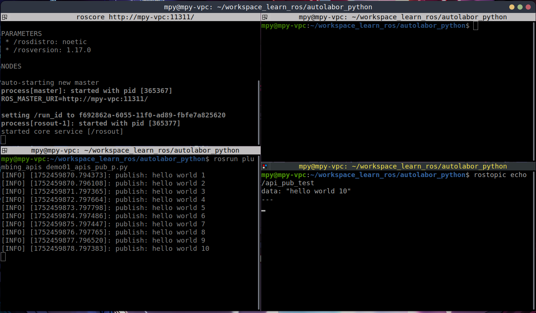Click the ROS_MASTER_URI address line
Image resolution: width=536 pixels, height=313 pixels.
click(x=74, y=99)
